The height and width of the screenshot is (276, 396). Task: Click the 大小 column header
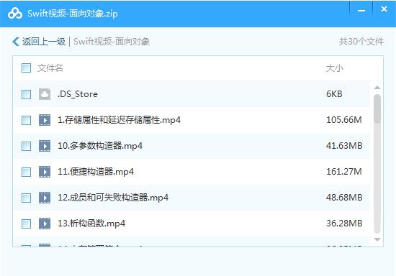tap(335, 68)
